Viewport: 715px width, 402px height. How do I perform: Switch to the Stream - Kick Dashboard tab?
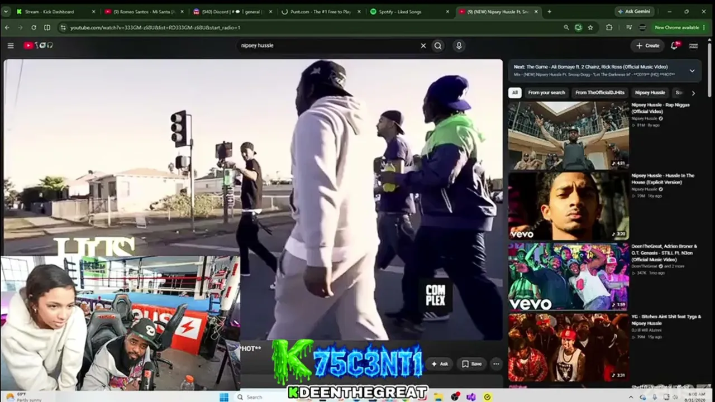point(56,11)
